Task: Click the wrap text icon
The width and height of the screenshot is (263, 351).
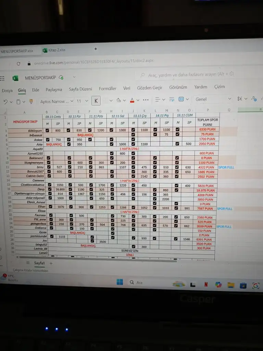Action: point(172,99)
